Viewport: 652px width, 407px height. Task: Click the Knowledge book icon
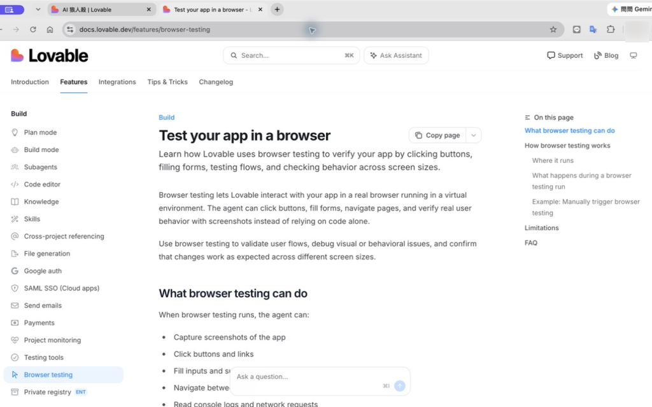[x=15, y=202]
